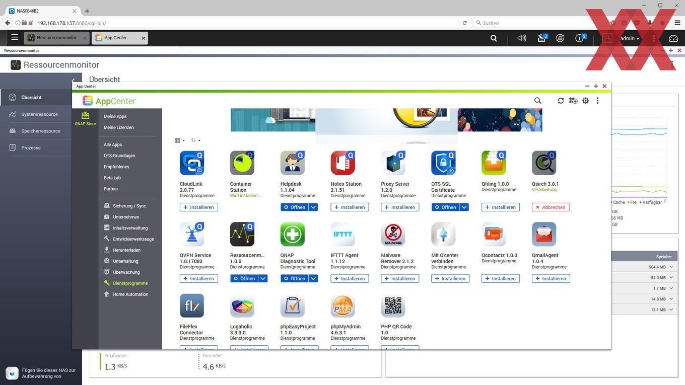Install the CloudLink app
Screen dimensions: 685x385
[x=199, y=207]
